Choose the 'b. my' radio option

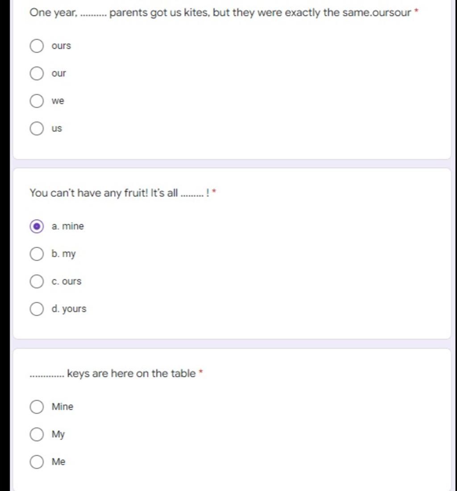37,254
